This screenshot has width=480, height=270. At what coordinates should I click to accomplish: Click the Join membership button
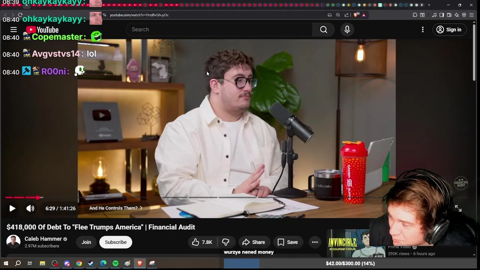coord(86,242)
